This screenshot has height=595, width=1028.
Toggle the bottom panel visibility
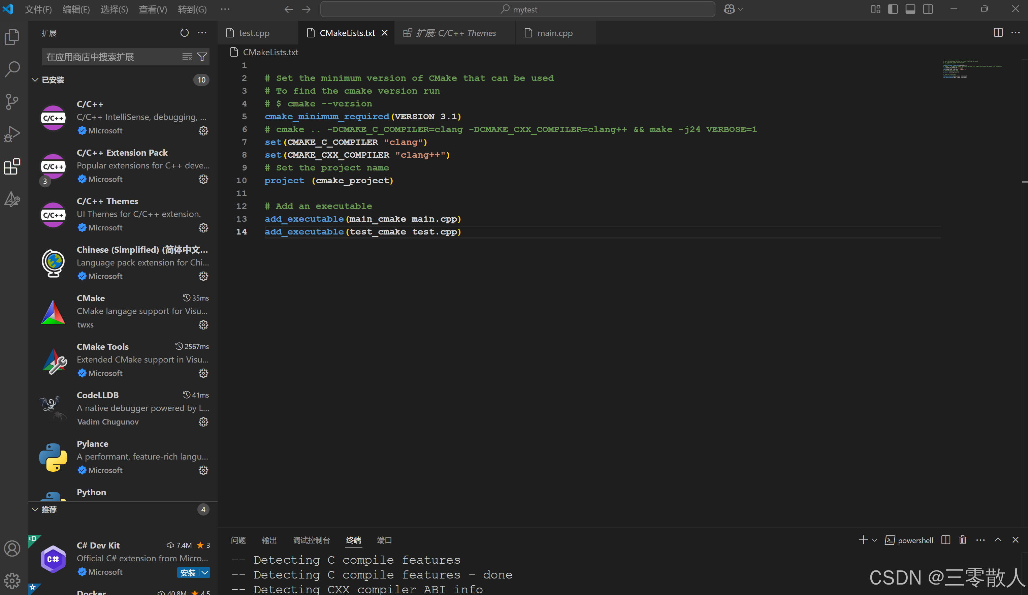910,9
